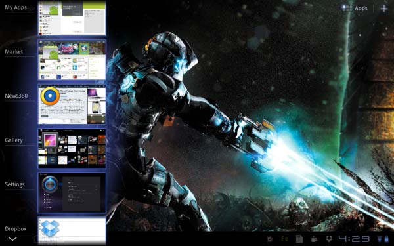Select the Market label in recents
This screenshot has height=246, width=394.
[14, 51]
